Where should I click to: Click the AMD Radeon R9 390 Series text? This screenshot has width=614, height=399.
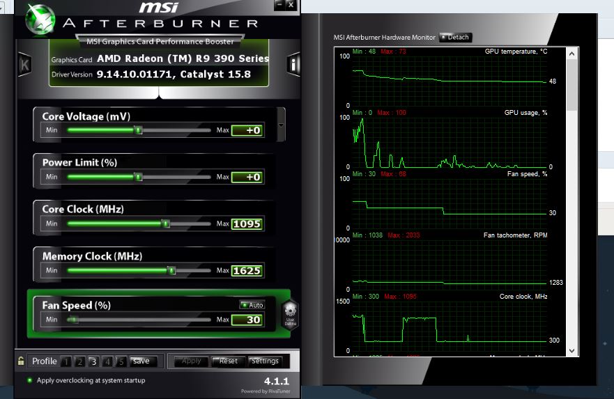click(183, 58)
